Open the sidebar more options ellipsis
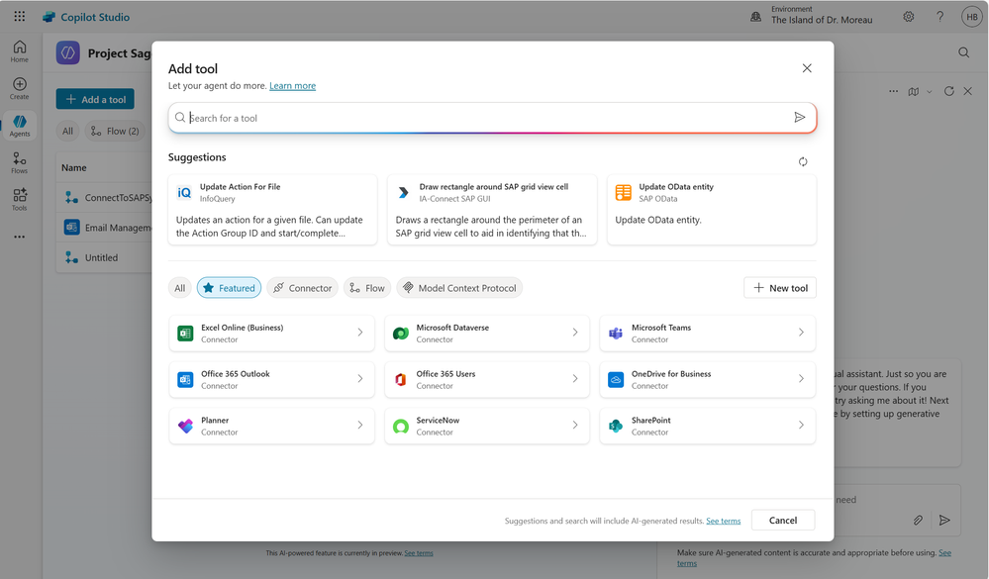 point(20,237)
